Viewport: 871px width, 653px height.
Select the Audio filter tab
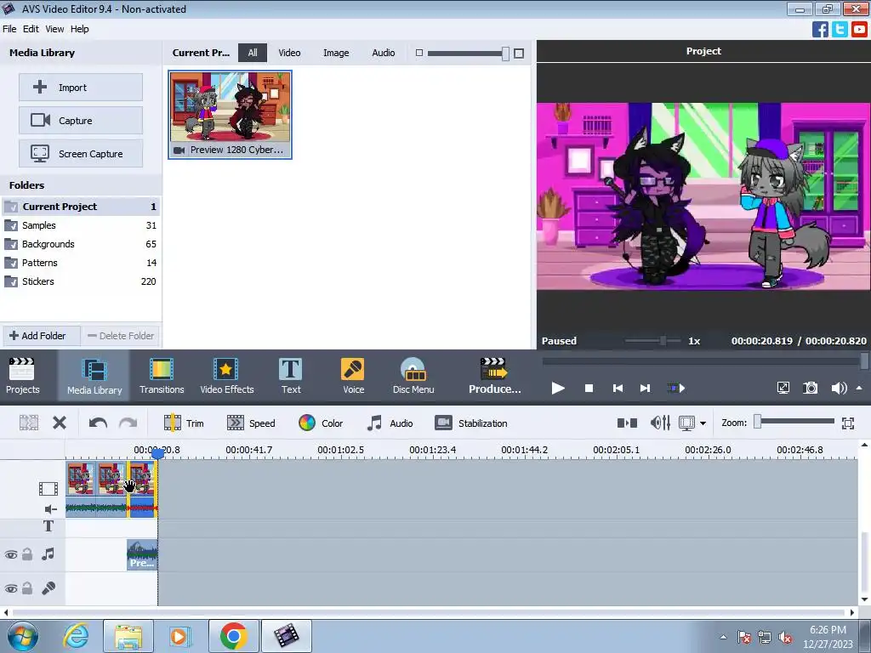coord(384,53)
